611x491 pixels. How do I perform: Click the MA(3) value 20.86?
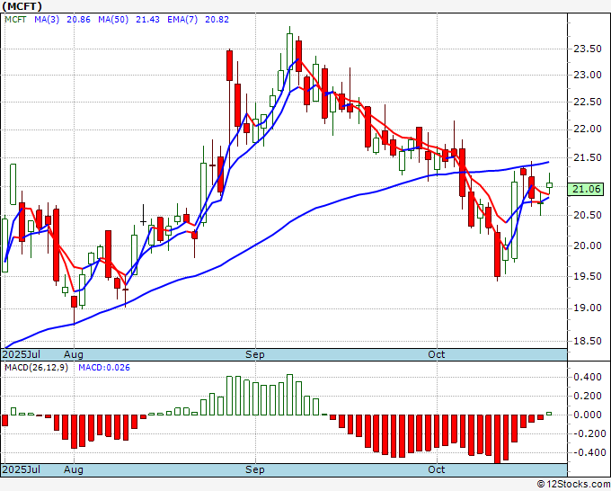pos(78,20)
